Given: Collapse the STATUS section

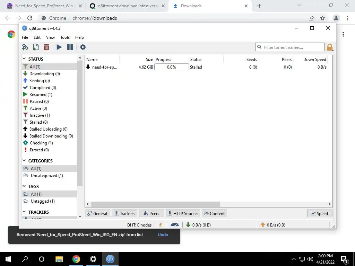Looking at the screenshot, I should 24,59.
